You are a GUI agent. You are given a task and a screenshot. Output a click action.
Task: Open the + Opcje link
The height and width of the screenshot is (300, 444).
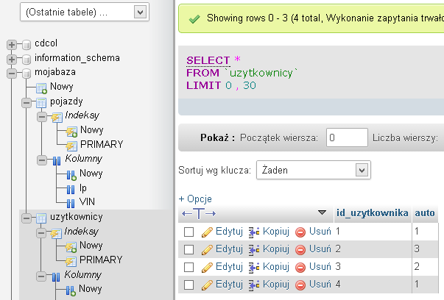tap(195, 199)
